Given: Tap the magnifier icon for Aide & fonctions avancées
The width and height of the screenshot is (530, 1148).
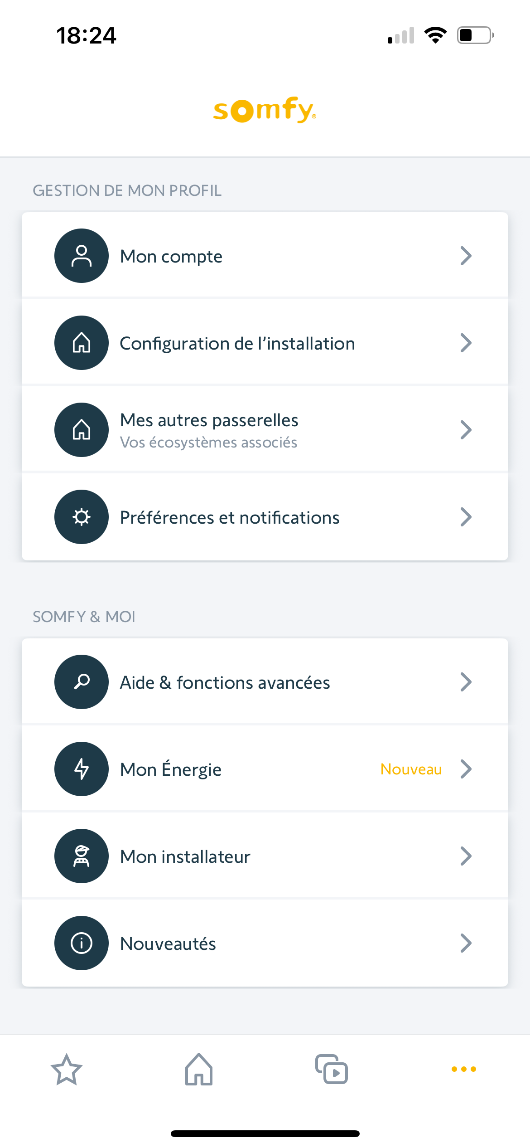Looking at the screenshot, I should tap(82, 682).
